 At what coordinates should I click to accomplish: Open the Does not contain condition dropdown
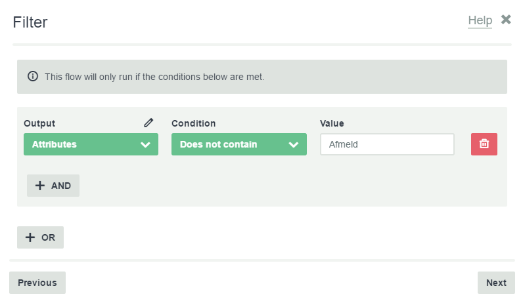click(239, 144)
